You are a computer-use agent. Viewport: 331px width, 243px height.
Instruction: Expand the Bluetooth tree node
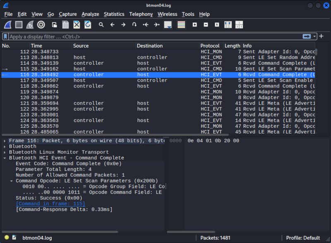click(x=5, y=146)
